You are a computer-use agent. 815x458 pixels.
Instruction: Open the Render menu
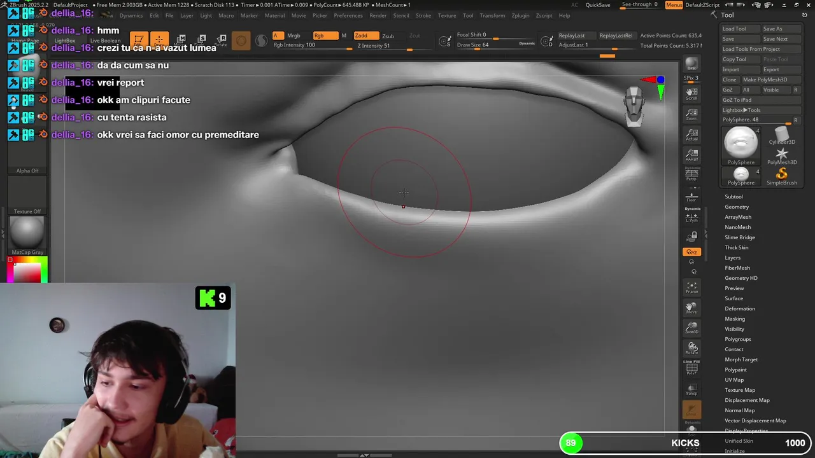pos(378,15)
